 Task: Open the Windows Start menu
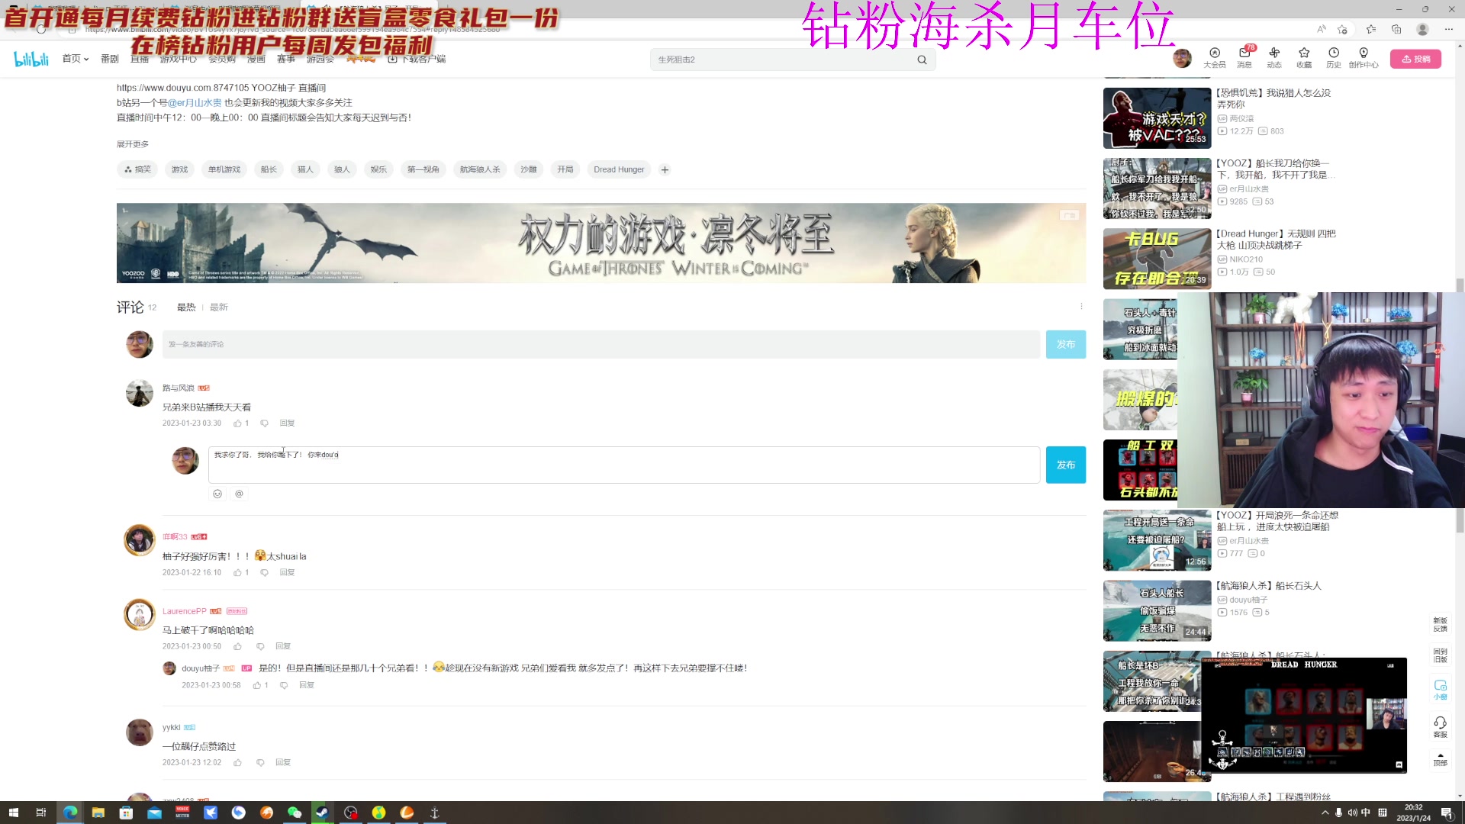pyautogui.click(x=13, y=813)
